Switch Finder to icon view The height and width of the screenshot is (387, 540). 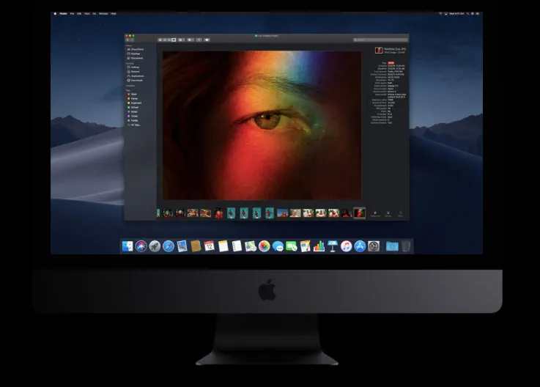[x=160, y=40]
